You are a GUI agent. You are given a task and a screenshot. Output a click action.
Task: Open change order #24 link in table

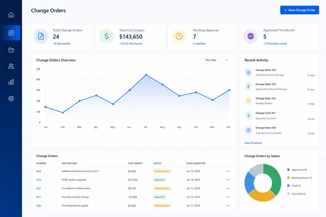point(39,171)
